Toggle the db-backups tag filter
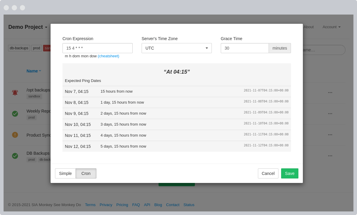 (x=19, y=48)
